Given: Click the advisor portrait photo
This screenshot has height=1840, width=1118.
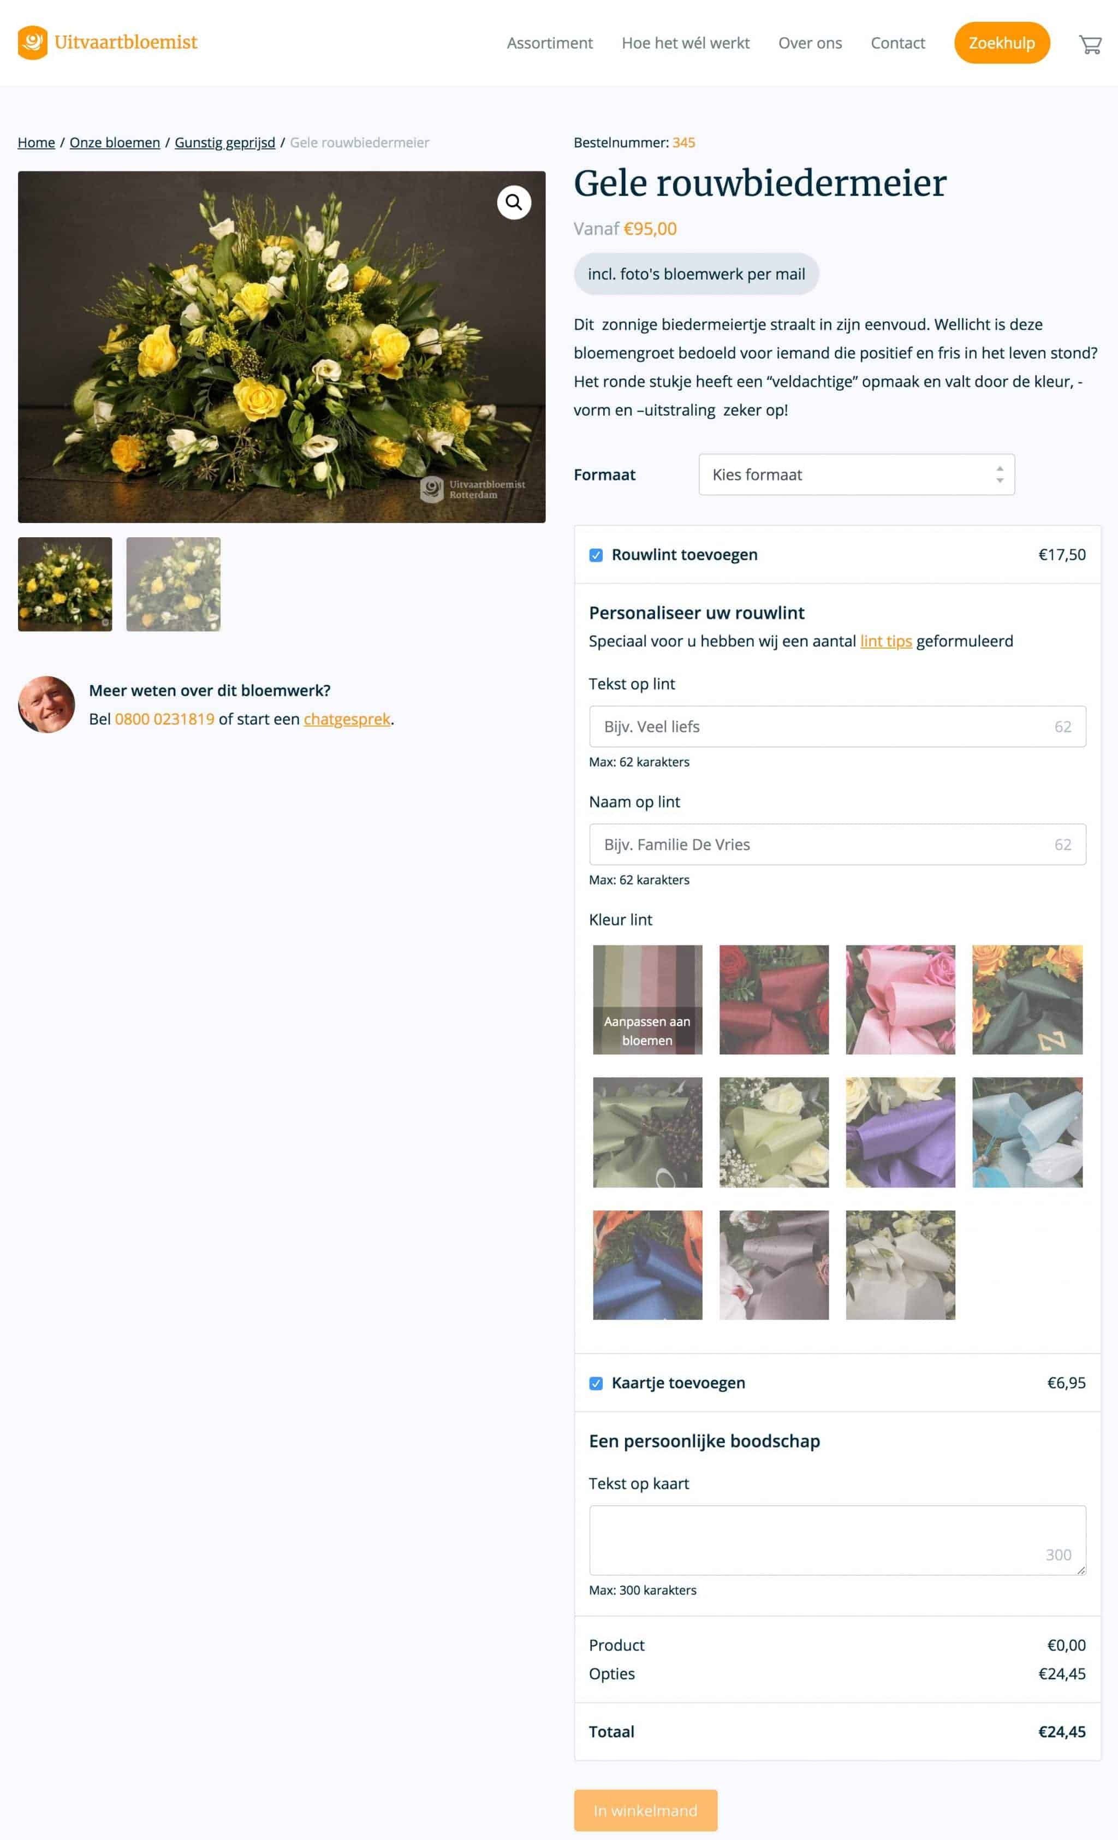Looking at the screenshot, I should coord(46,704).
